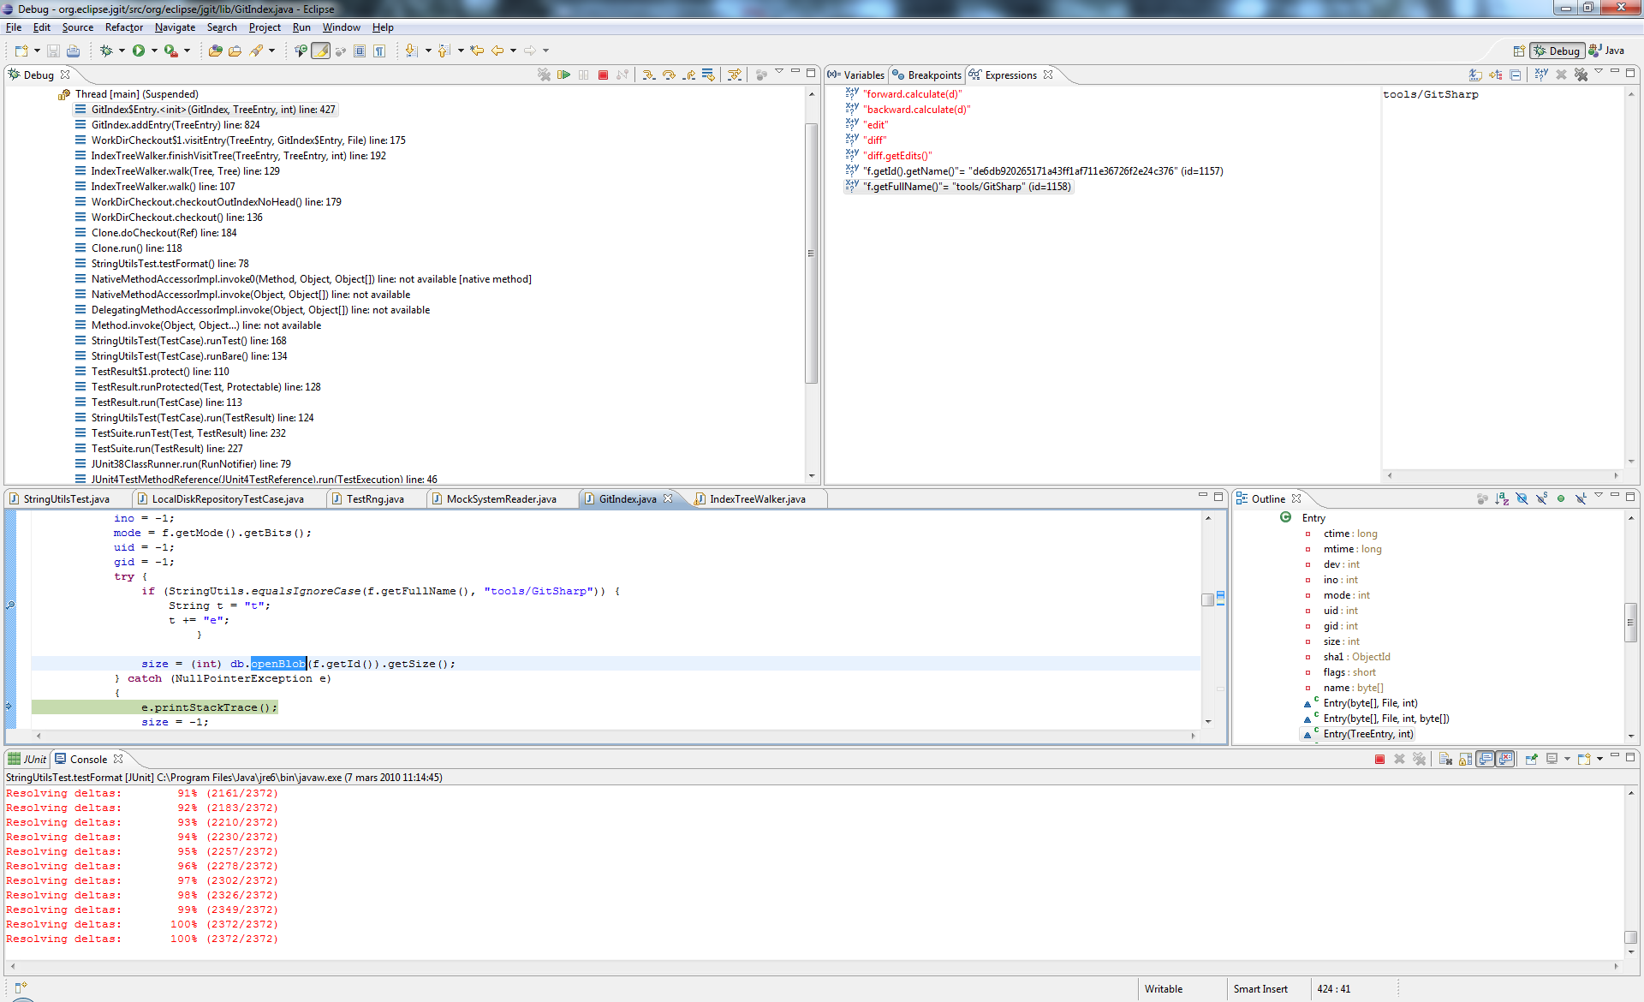Click the Console horizontal scrollbar right arrow
Viewport: 1644px width, 1002px height.
click(1616, 966)
